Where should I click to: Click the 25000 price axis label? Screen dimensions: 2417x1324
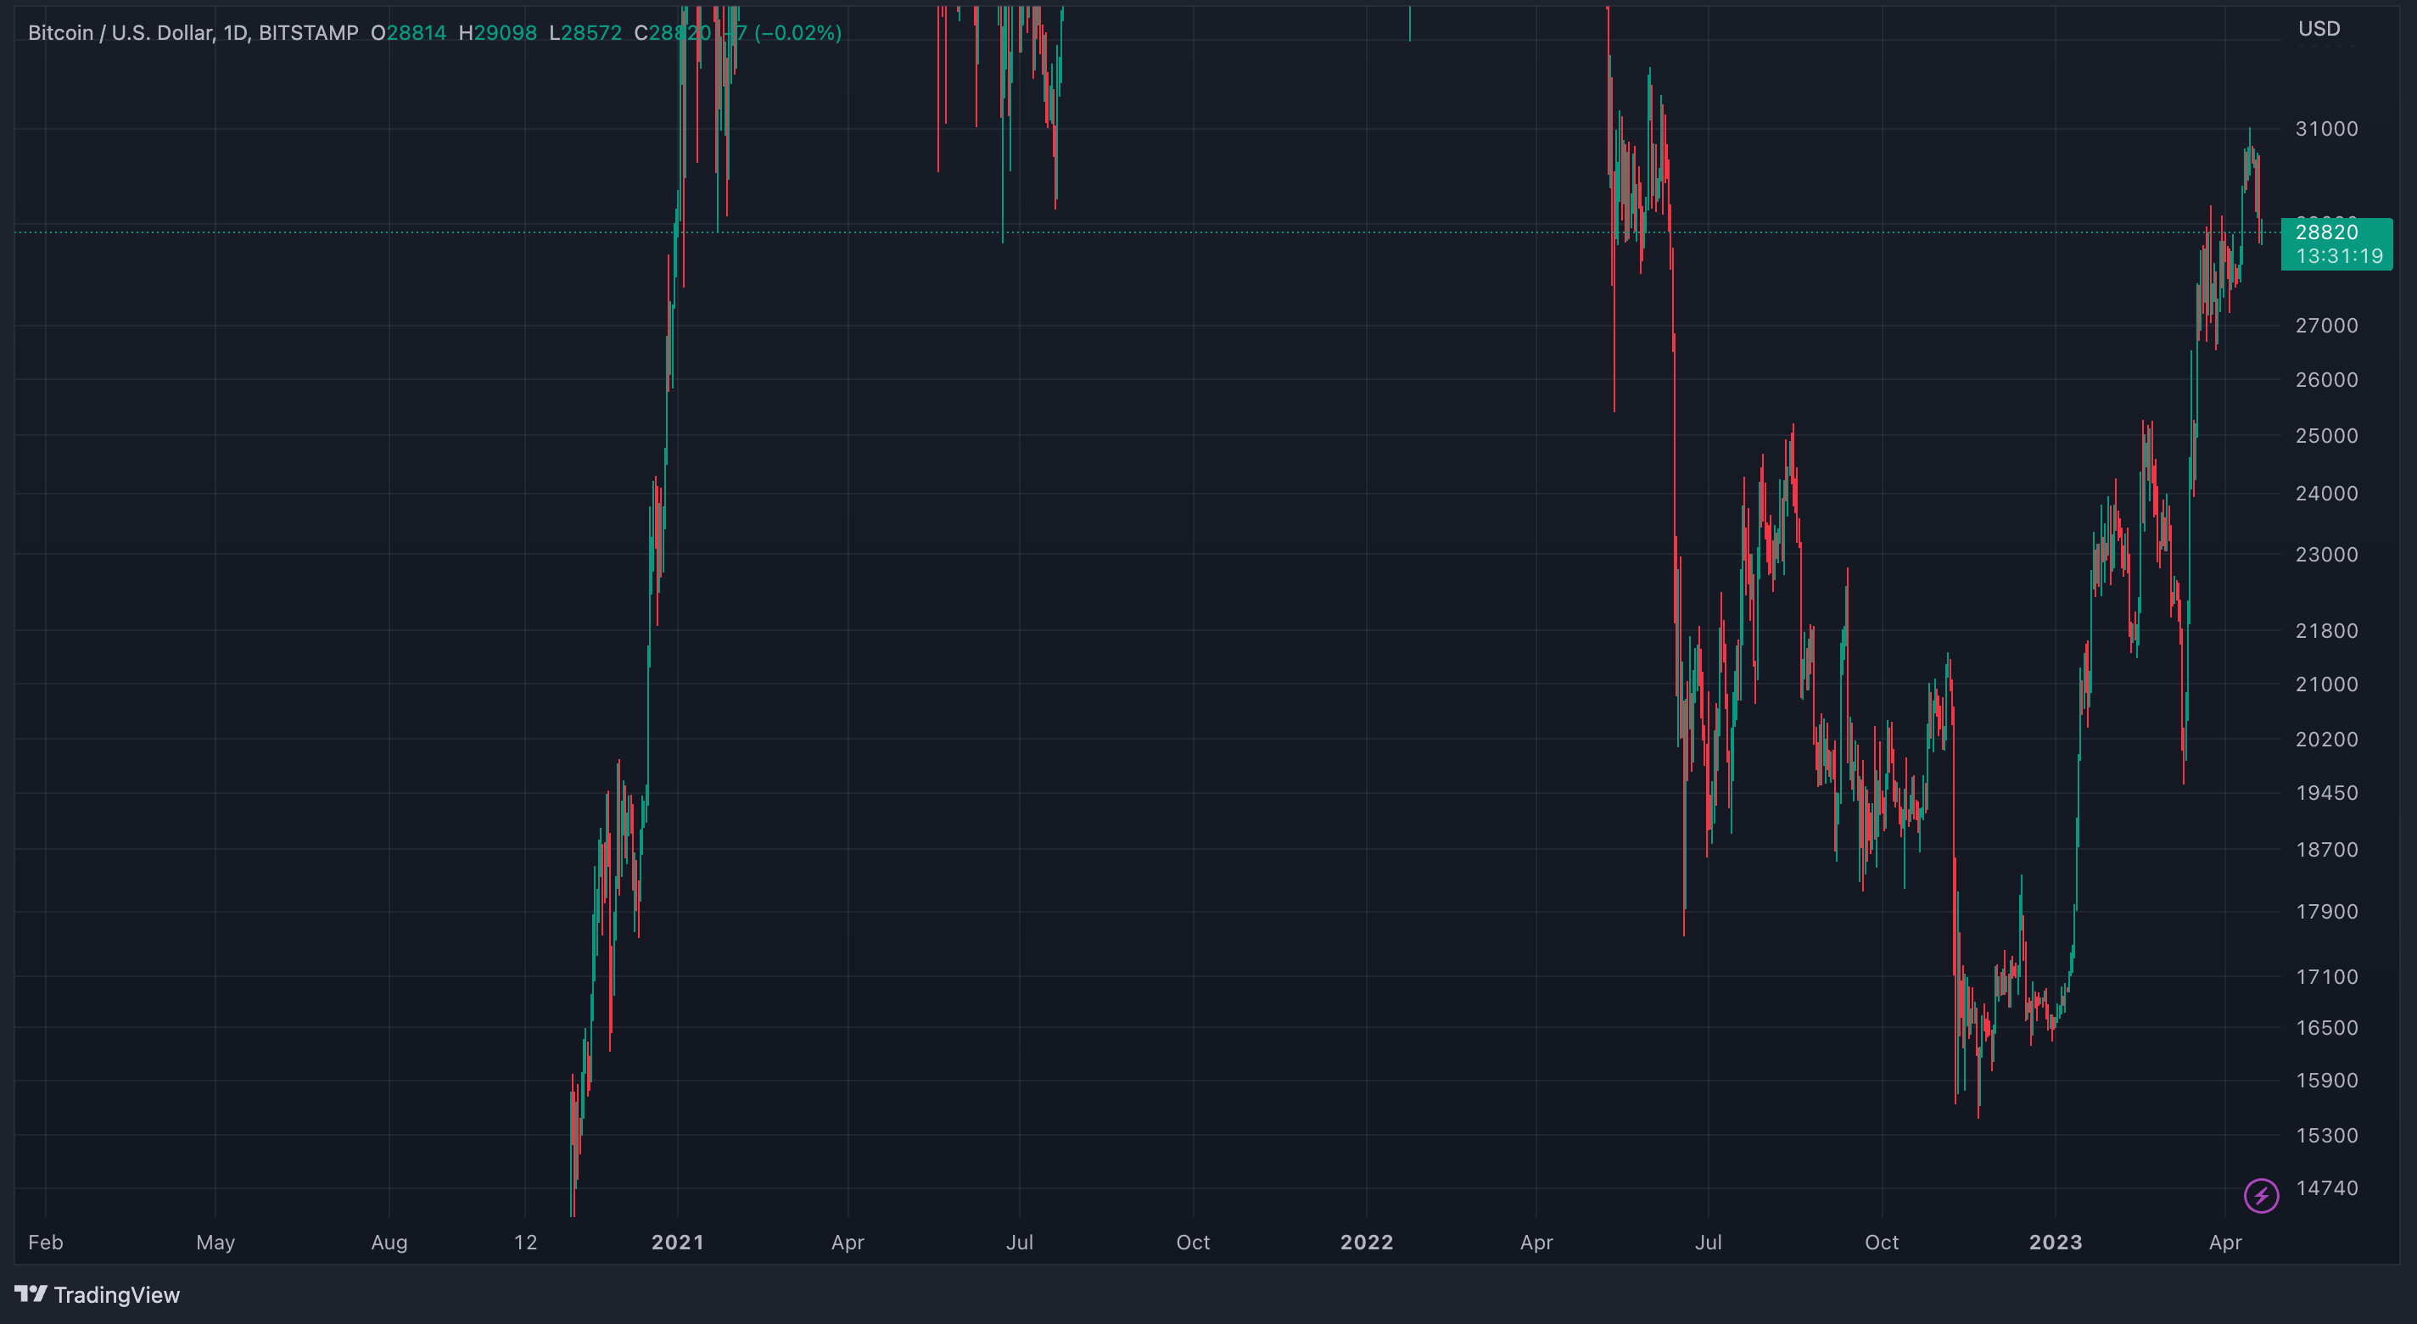coord(2326,435)
